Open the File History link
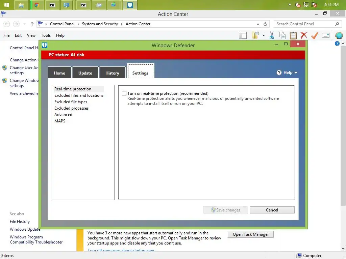Image resolution: width=346 pixels, height=259 pixels. click(20, 222)
